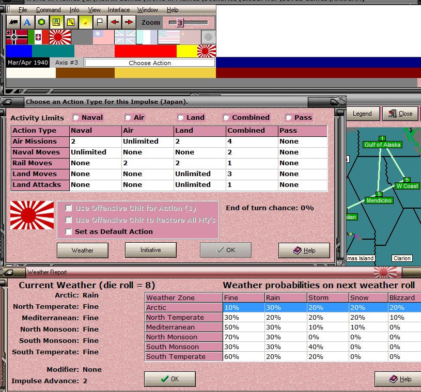Click the sun with checkmark toolbar icon
The height and width of the screenshot is (392, 421).
[85, 22]
